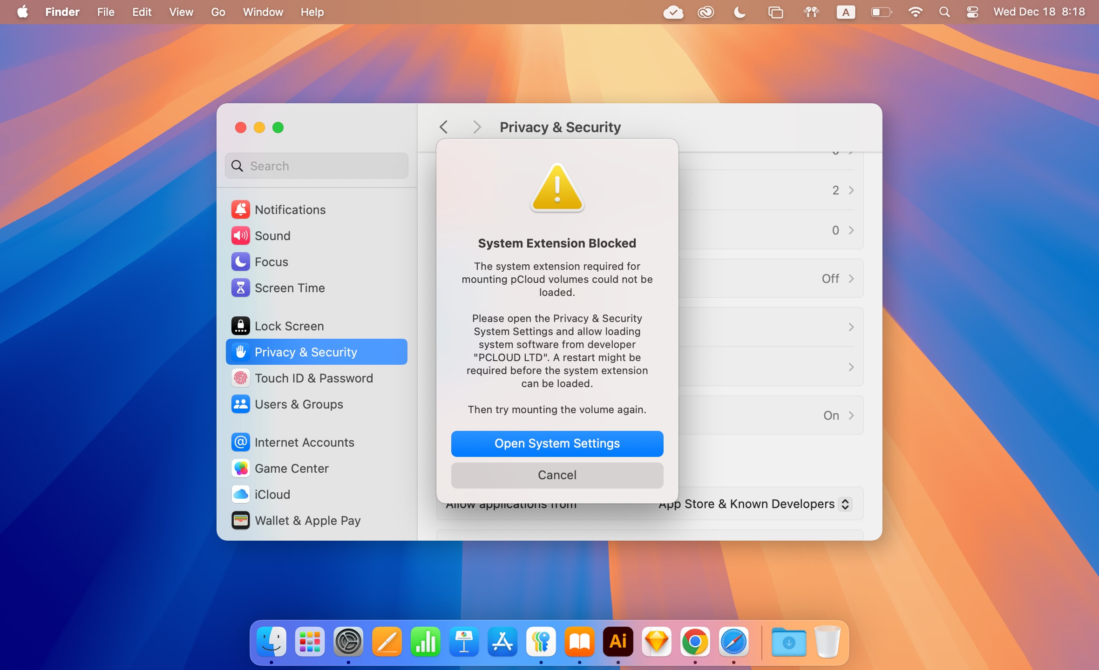1099x670 pixels.
Task: Open Touch ID & Password settings
Action: [314, 378]
